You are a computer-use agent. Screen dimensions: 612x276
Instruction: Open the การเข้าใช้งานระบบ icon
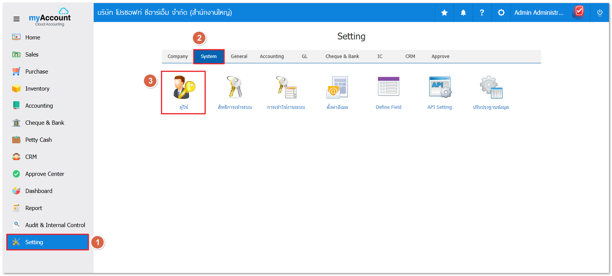pyautogui.click(x=286, y=88)
